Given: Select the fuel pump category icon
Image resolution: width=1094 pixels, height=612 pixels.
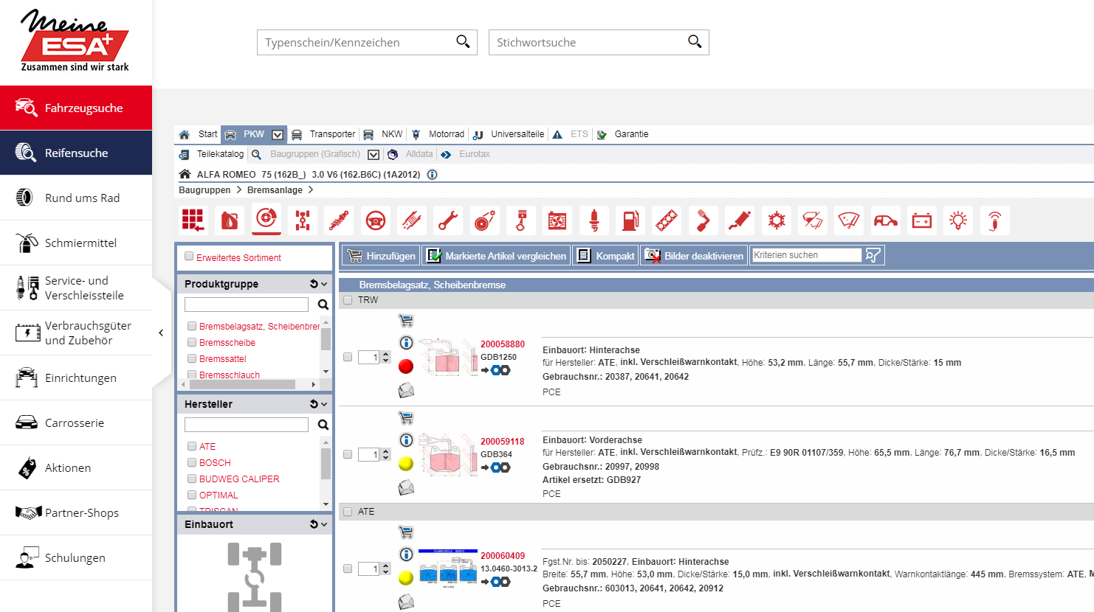Looking at the screenshot, I should tap(630, 220).
